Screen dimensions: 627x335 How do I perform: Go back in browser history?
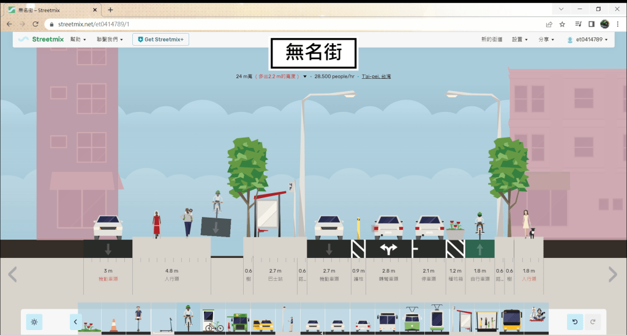pos(9,24)
